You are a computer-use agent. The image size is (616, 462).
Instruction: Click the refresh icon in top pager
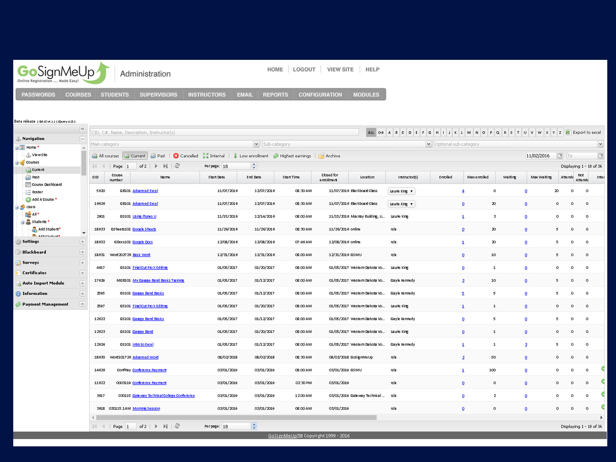(x=177, y=166)
